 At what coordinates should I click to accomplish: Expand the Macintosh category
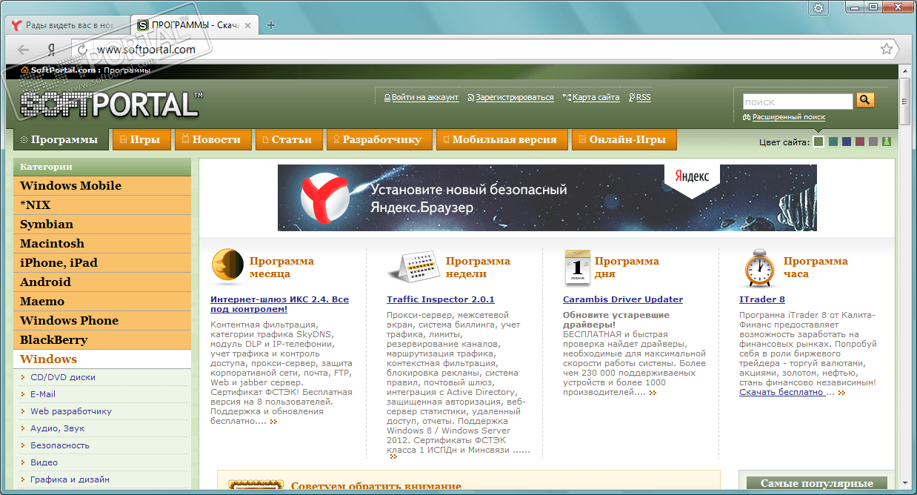[x=102, y=243]
